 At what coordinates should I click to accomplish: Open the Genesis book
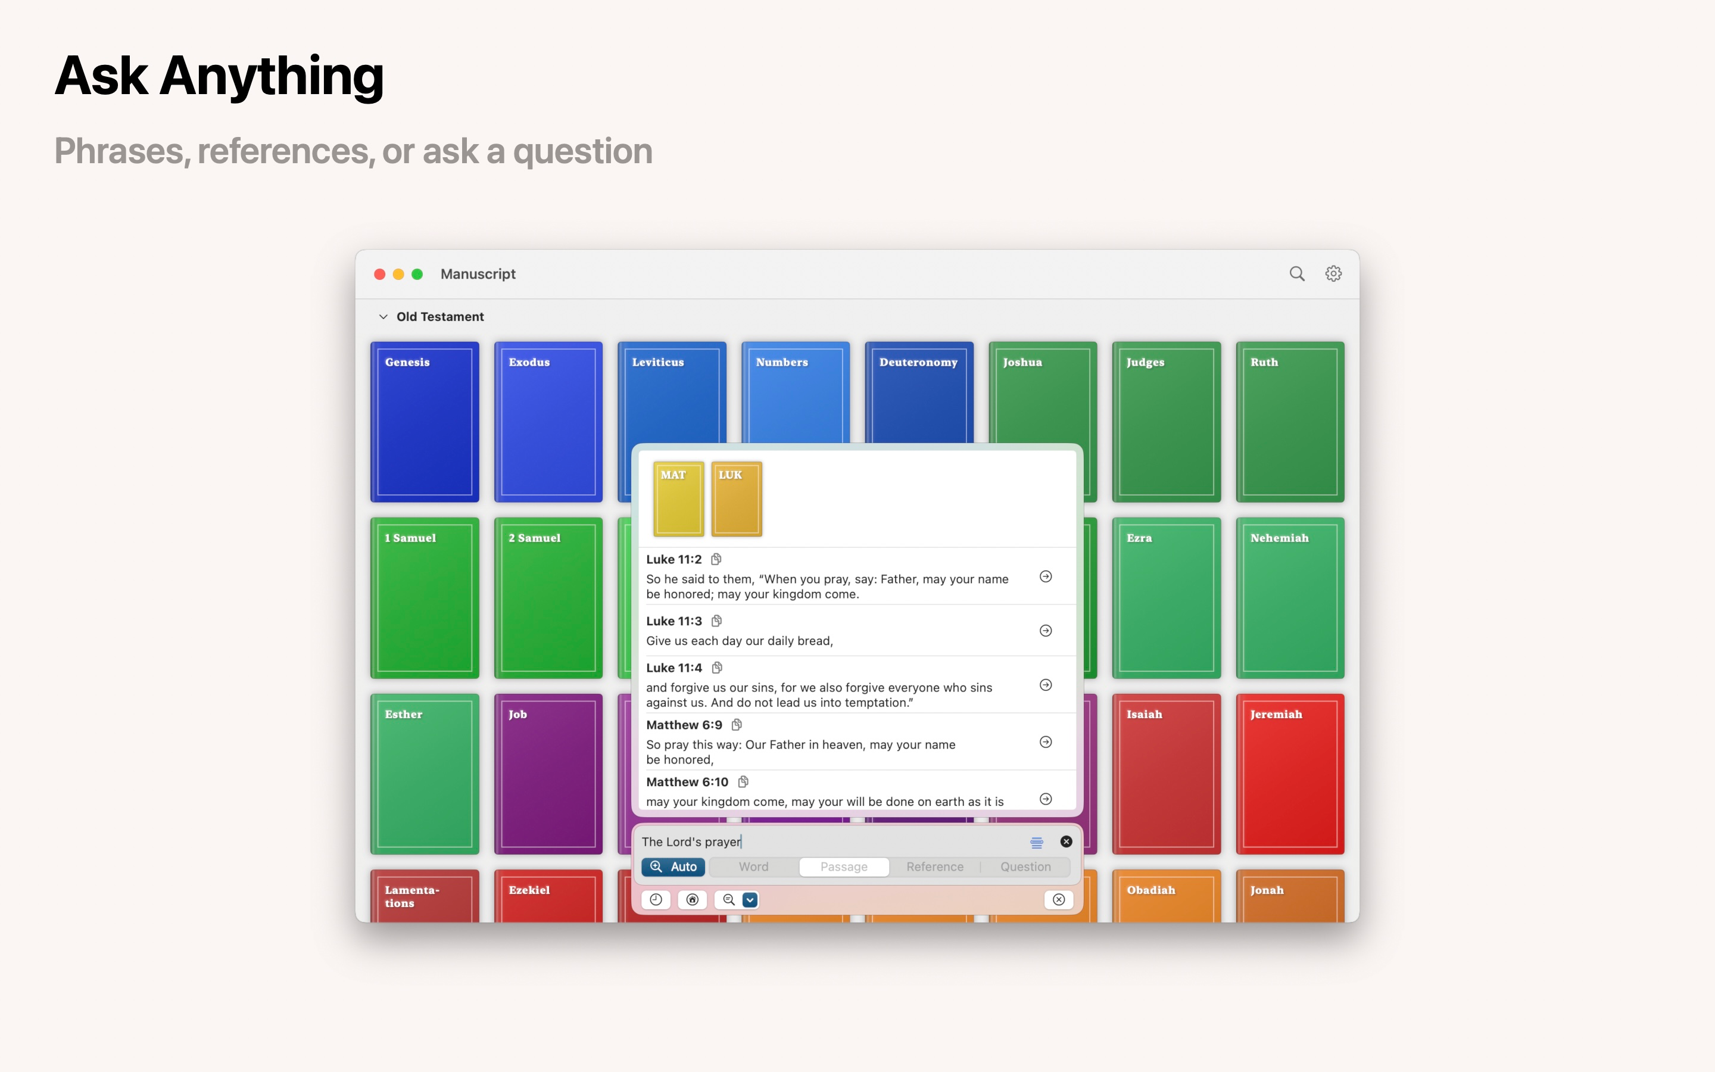[x=425, y=422]
